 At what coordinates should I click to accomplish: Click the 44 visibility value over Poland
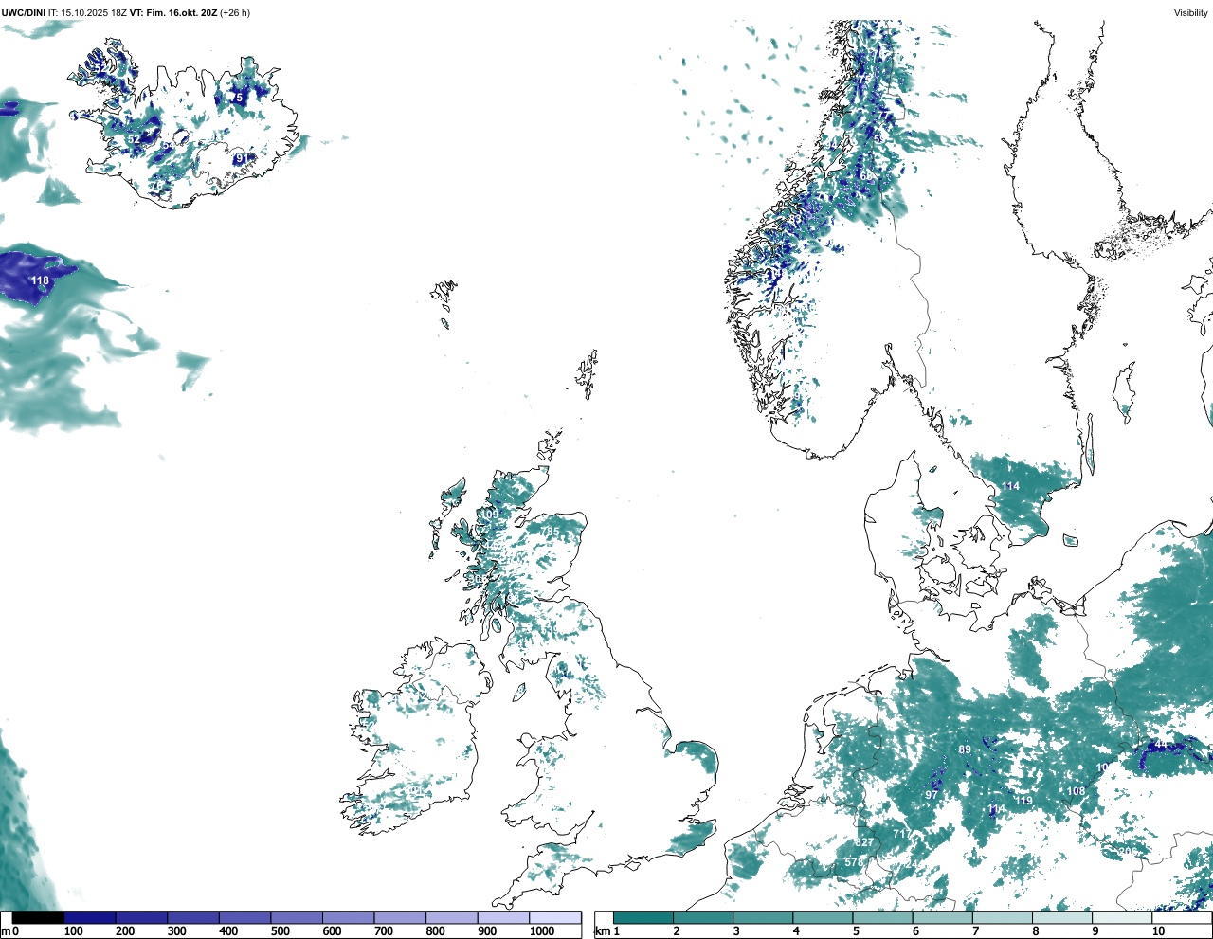click(x=1160, y=745)
